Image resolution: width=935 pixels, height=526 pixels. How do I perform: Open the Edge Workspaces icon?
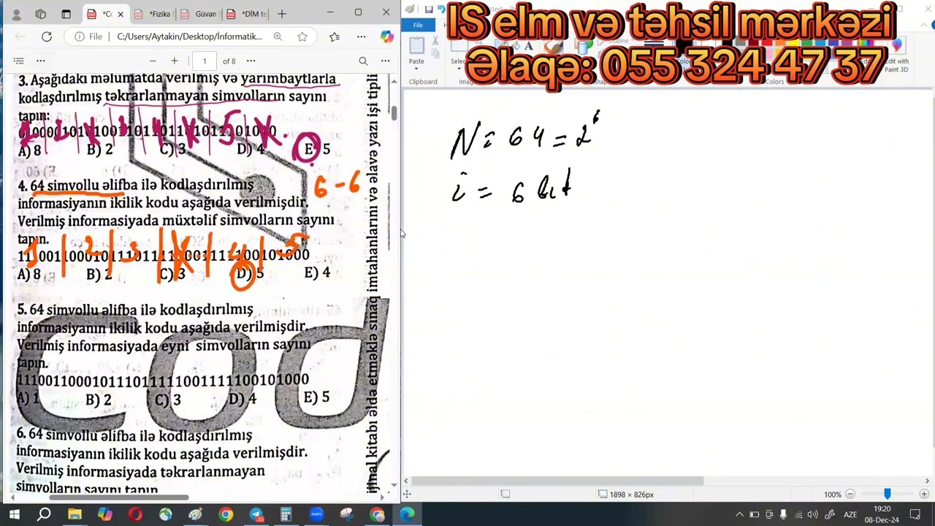[41, 14]
